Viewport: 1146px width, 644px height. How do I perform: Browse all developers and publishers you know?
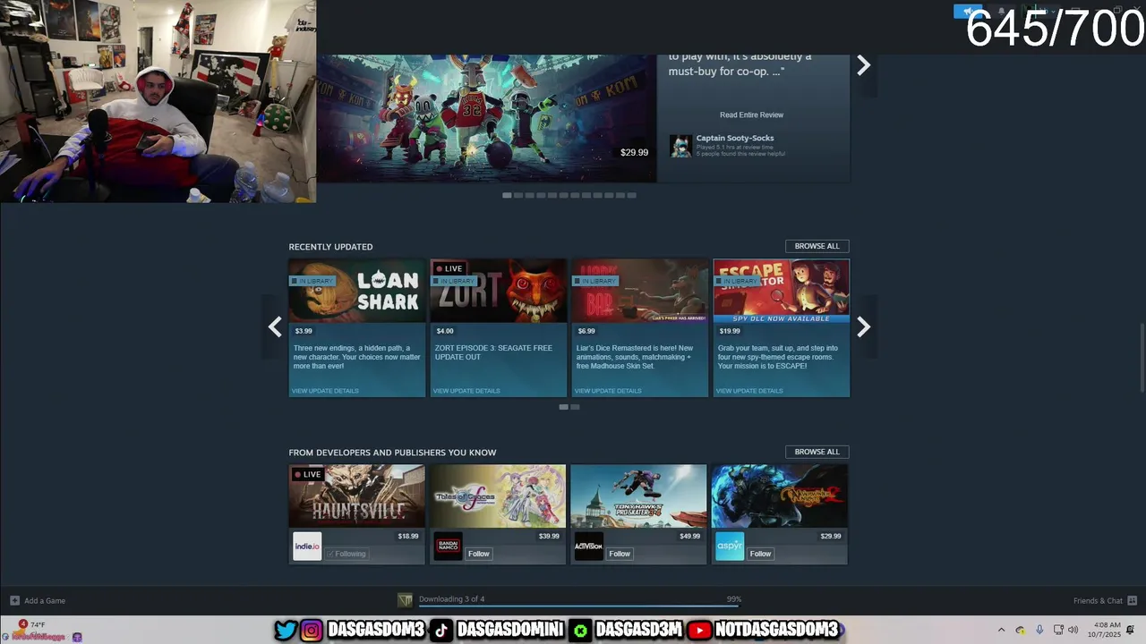[x=817, y=452]
